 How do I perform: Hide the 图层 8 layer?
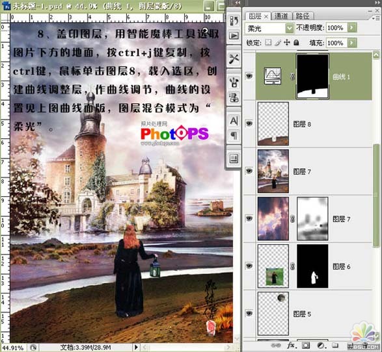[x=249, y=123]
